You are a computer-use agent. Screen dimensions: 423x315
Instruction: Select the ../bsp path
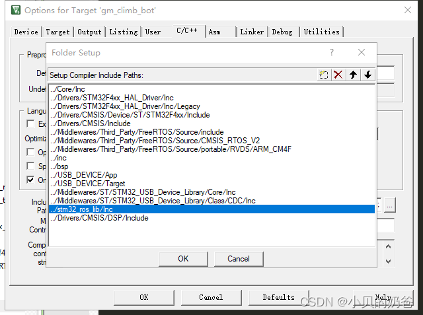tap(211, 166)
